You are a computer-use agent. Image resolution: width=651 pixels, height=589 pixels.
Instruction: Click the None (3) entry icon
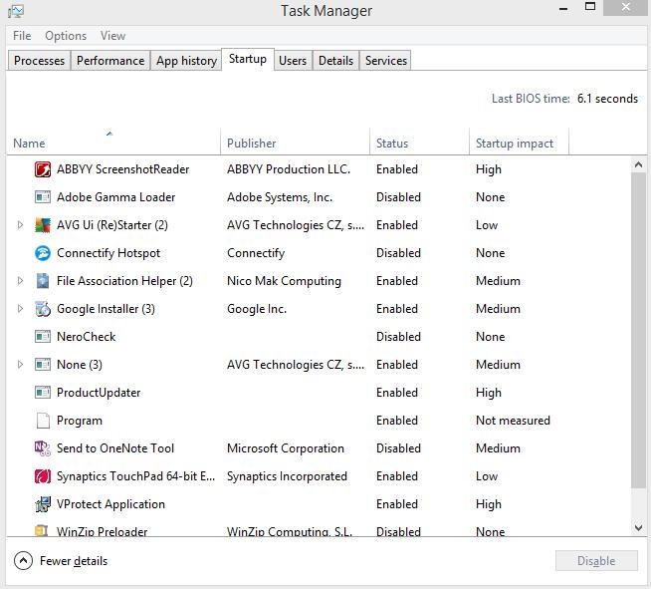(43, 365)
